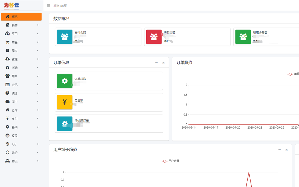The width and height of the screenshot is (299, 187).
Task: Select the 资源 cloud upload icon
Action: [7, 59]
